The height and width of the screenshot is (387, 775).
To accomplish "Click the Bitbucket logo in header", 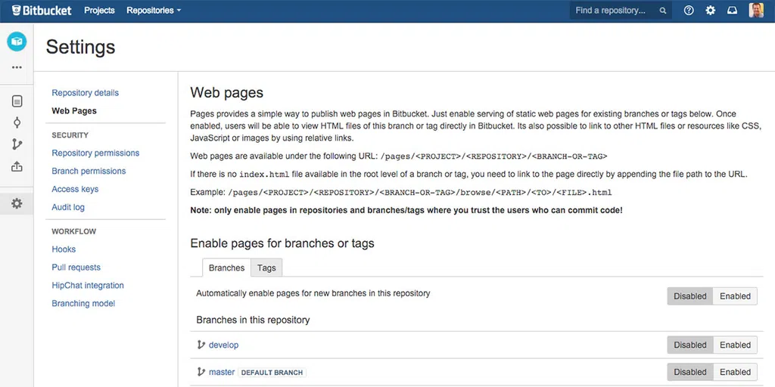I will (x=42, y=11).
